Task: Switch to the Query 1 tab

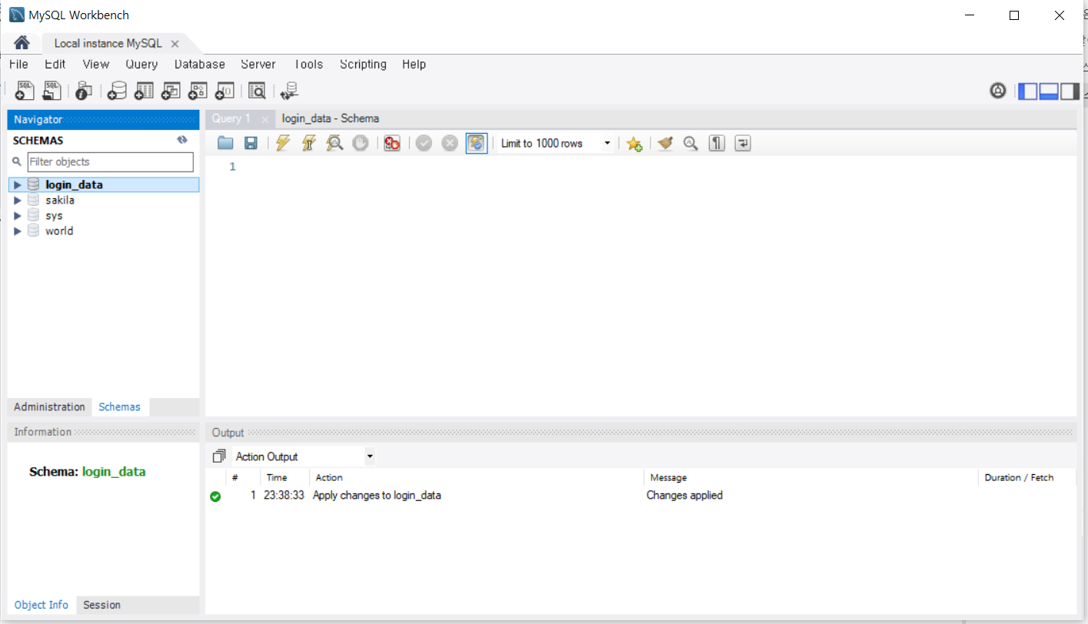Action: 231,118
